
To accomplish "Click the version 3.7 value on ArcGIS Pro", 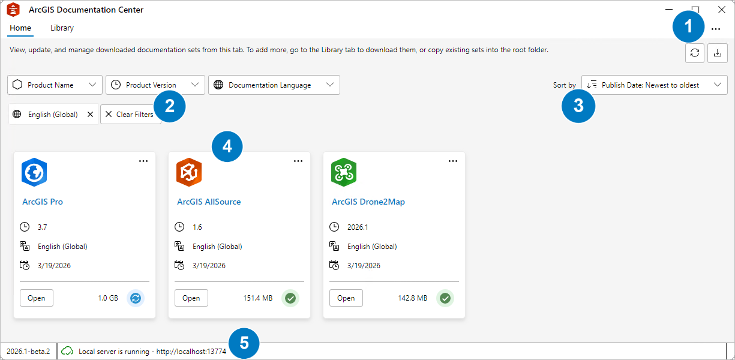I will coord(43,227).
